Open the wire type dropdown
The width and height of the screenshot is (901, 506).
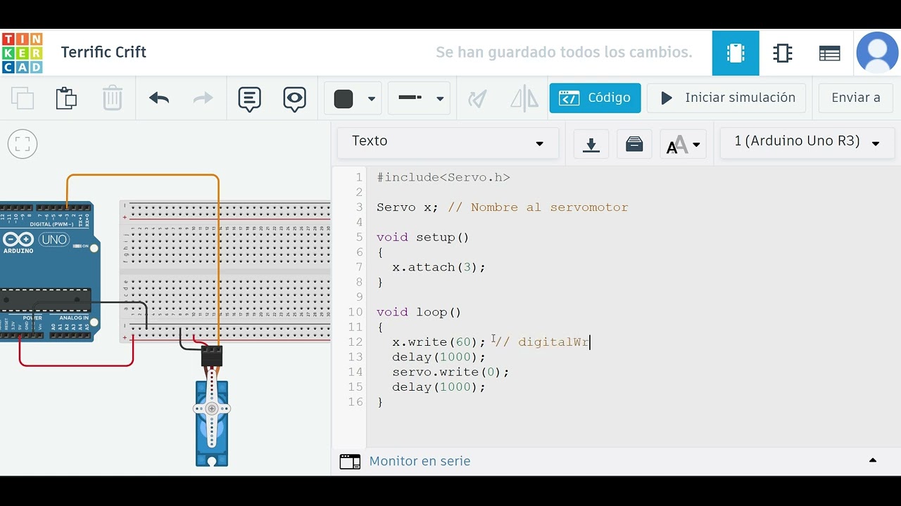(420, 98)
